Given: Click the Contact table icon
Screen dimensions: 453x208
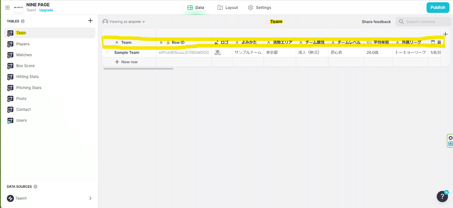Looking at the screenshot, I should click(10, 109).
